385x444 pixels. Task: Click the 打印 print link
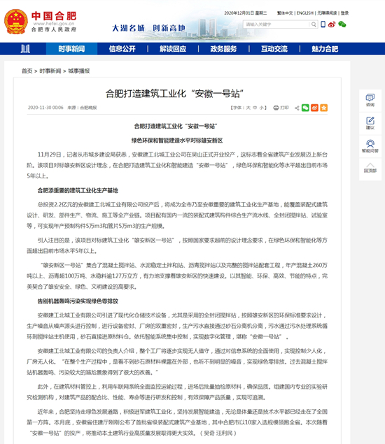pos(284,108)
